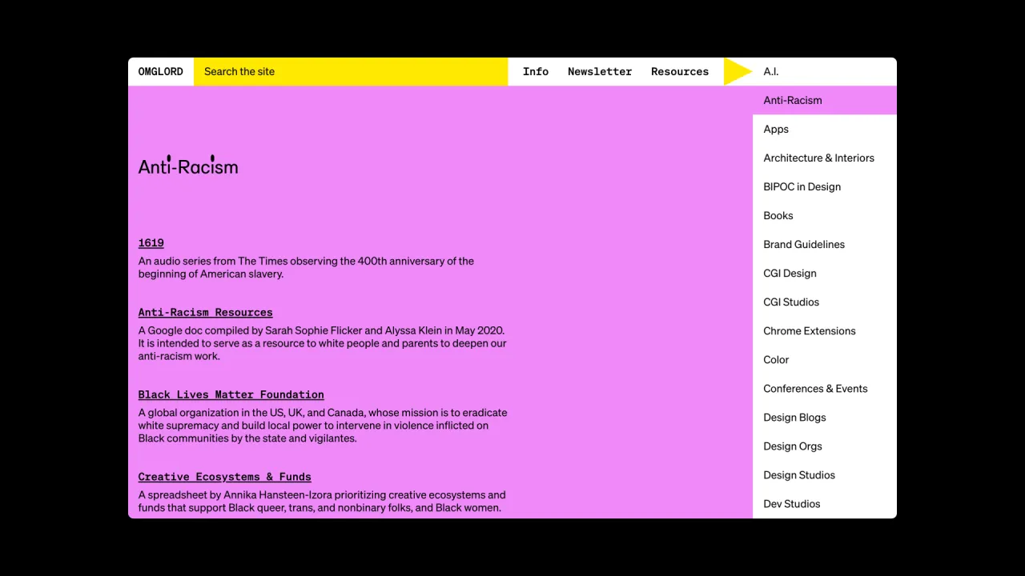Select Architecture & Interiors category
The image size is (1025, 576).
click(825, 158)
